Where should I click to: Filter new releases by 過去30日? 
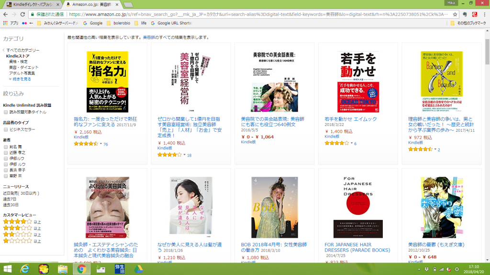pos(11,205)
